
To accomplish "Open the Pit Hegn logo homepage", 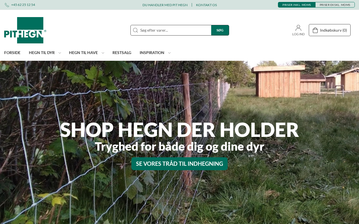I will tap(25, 30).
